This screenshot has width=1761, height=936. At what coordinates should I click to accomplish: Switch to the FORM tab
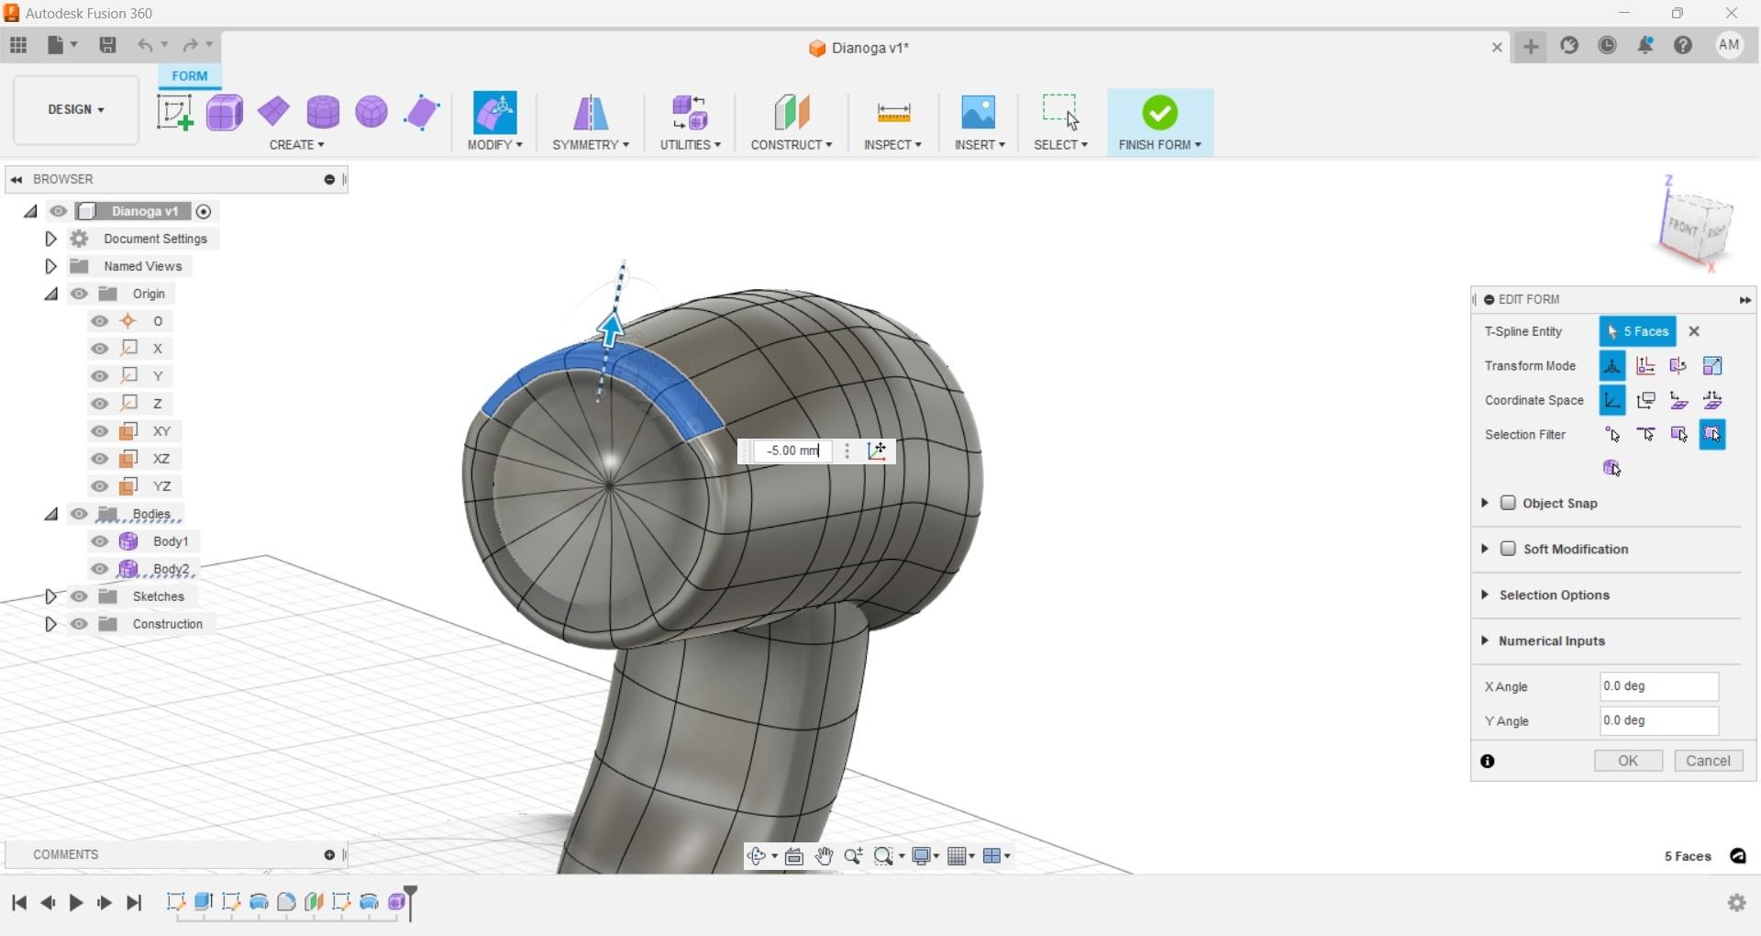[189, 76]
